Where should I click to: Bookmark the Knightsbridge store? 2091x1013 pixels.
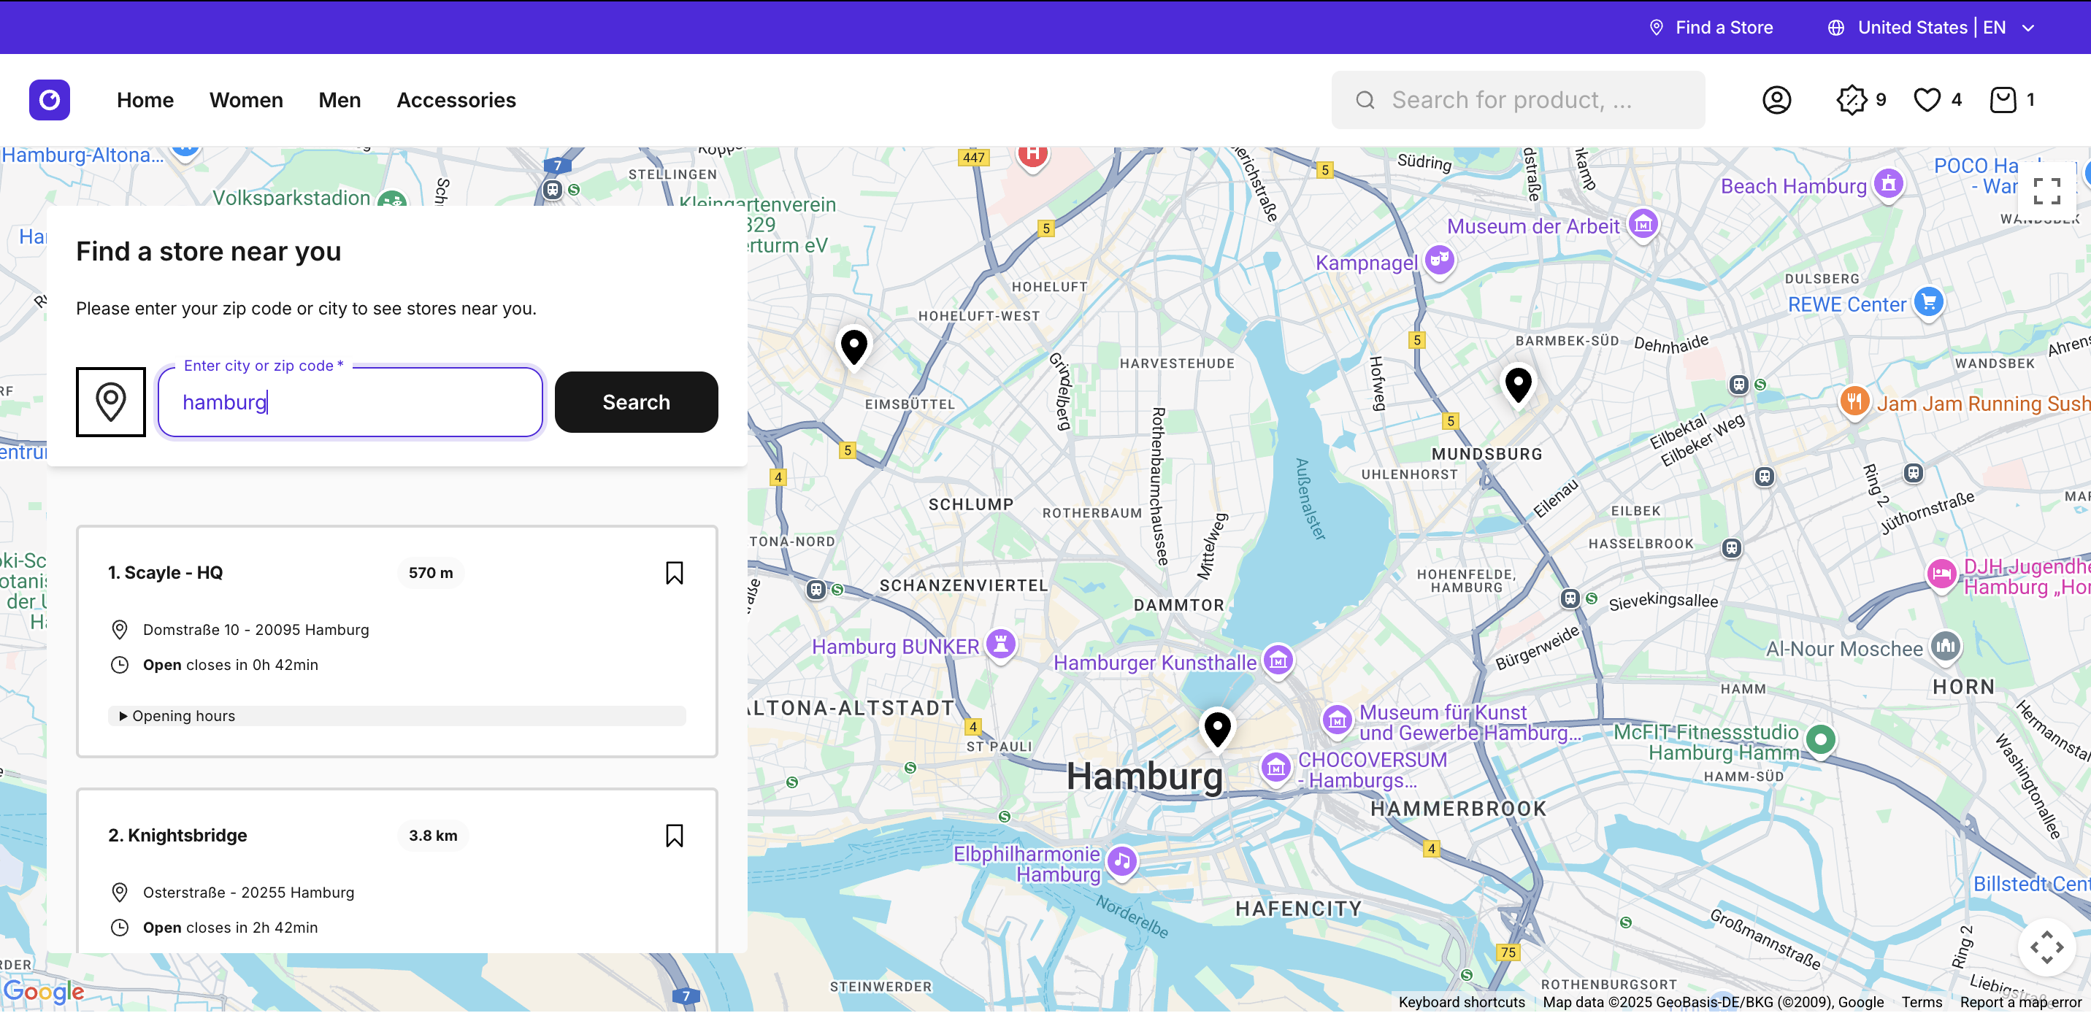[674, 835]
